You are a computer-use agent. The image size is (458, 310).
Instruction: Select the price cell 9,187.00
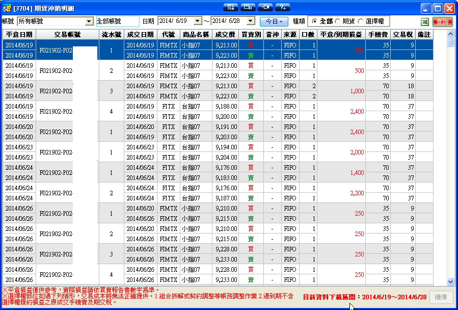coord(225,198)
